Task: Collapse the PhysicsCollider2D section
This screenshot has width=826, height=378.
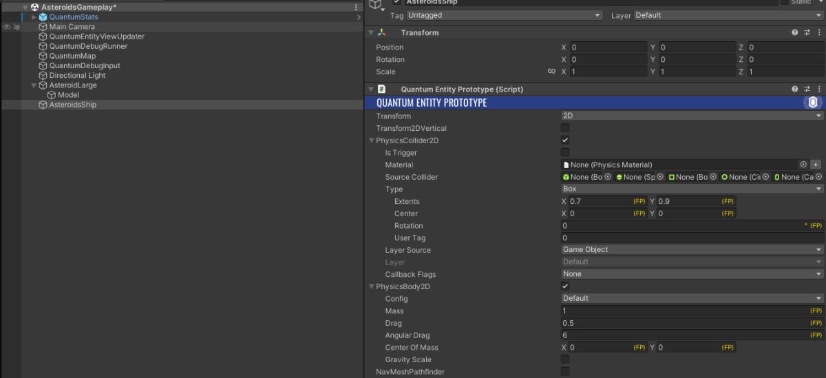Action: pos(372,140)
